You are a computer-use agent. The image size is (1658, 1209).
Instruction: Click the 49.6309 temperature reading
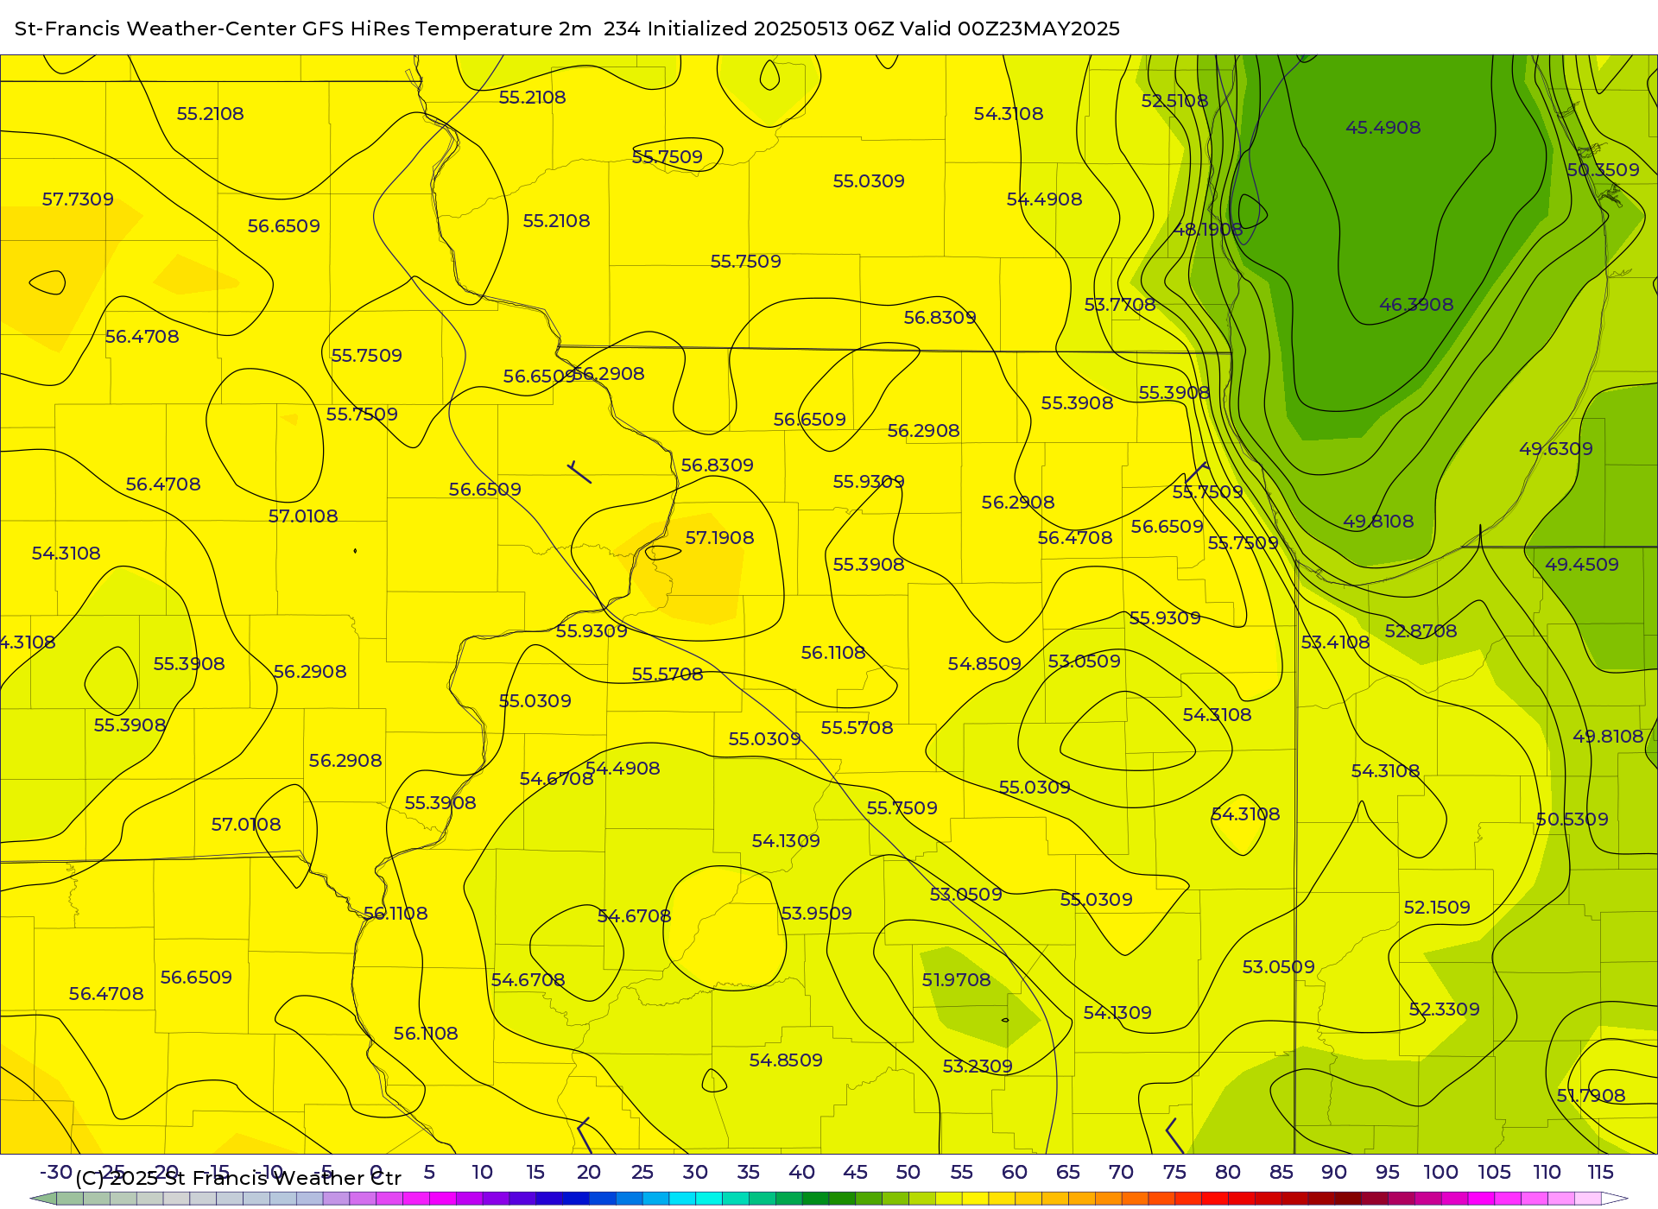(x=1556, y=449)
